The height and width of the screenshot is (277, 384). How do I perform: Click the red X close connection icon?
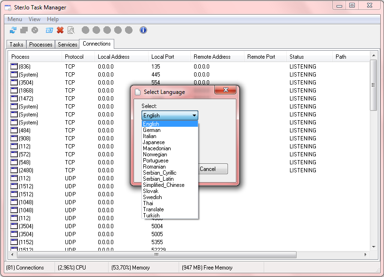[60, 30]
